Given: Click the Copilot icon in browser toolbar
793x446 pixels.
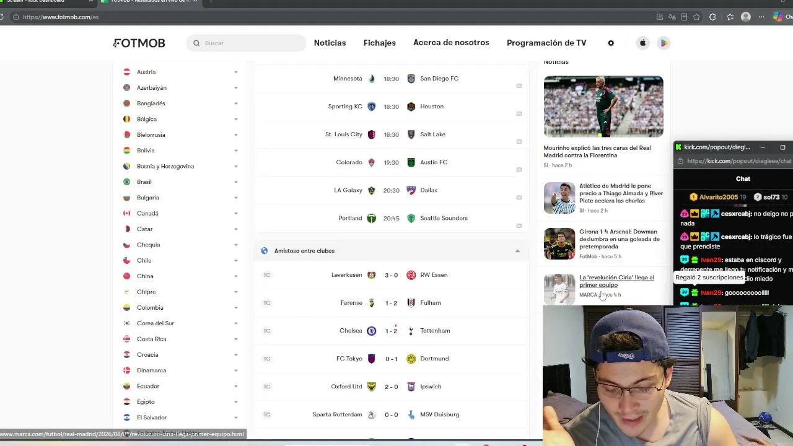Looking at the screenshot, I should pos(778,17).
